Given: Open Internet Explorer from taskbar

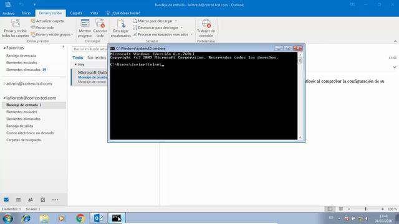Looking at the screenshot, I should coord(26,218).
